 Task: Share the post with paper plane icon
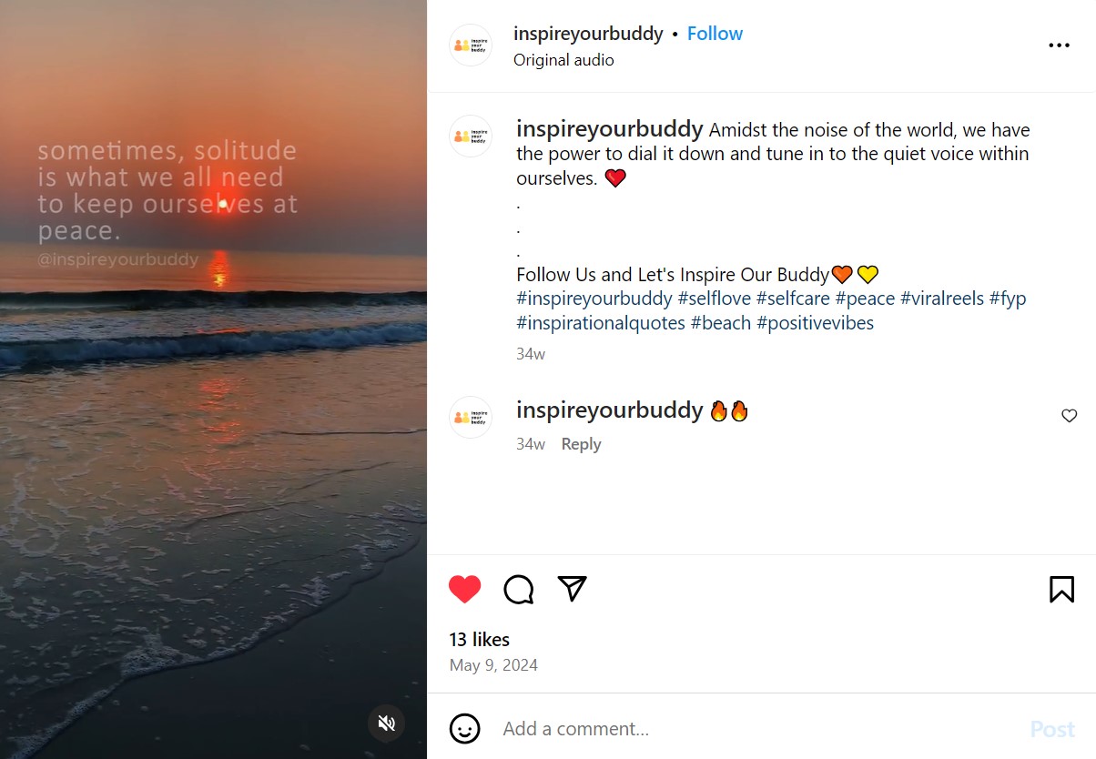572,589
